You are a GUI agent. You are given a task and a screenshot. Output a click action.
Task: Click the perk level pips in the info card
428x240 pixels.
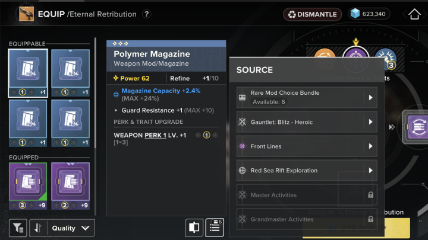tap(207, 135)
